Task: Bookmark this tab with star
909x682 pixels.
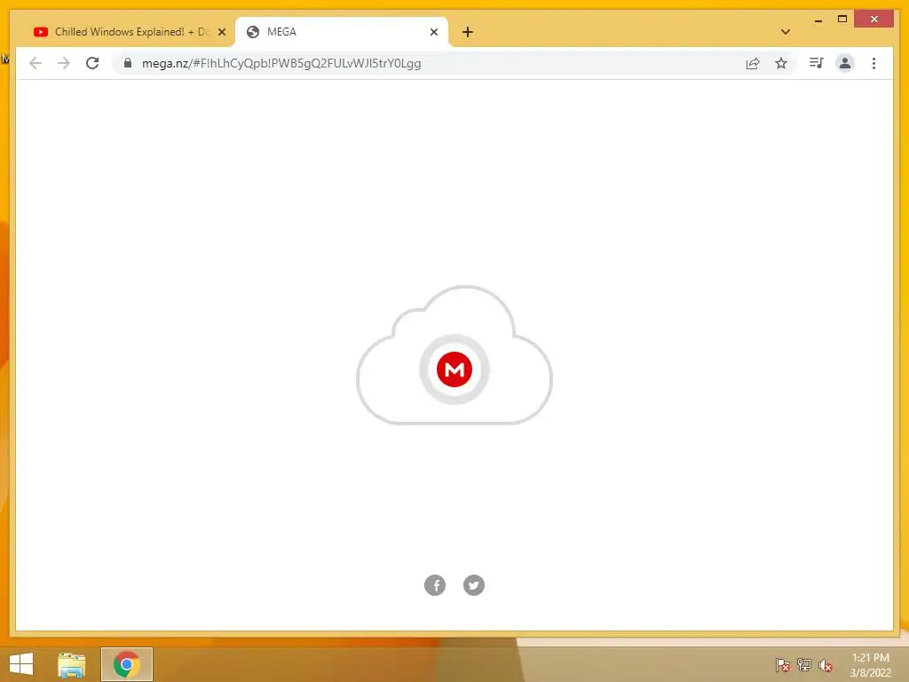Action: point(781,63)
